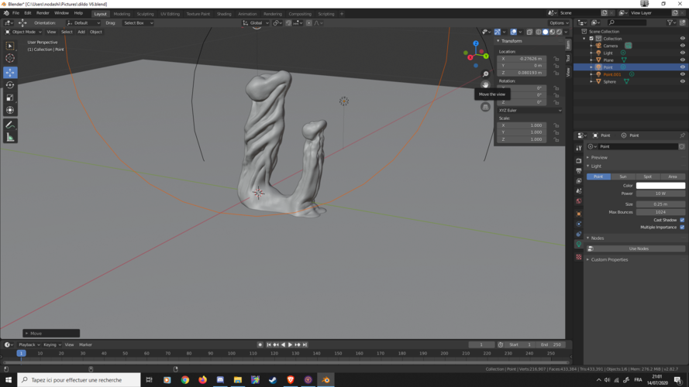Viewport: 689px width, 387px height.
Task: Switch to the Shading workspace tab
Action: (224, 14)
